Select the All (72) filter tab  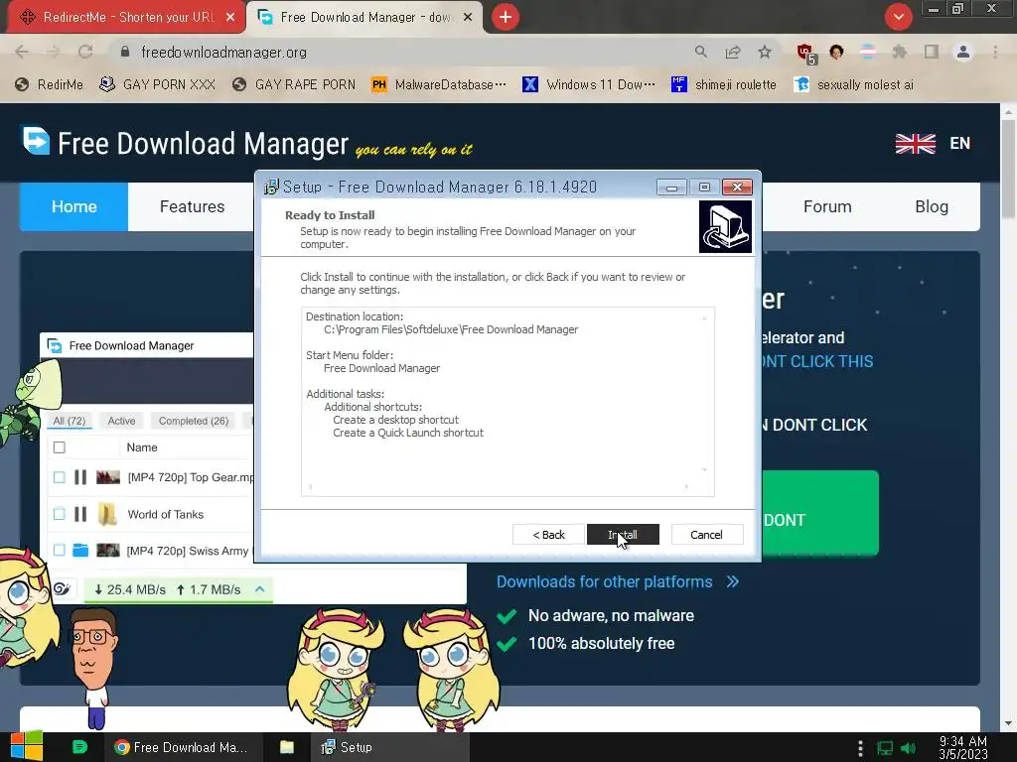(70, 421)
